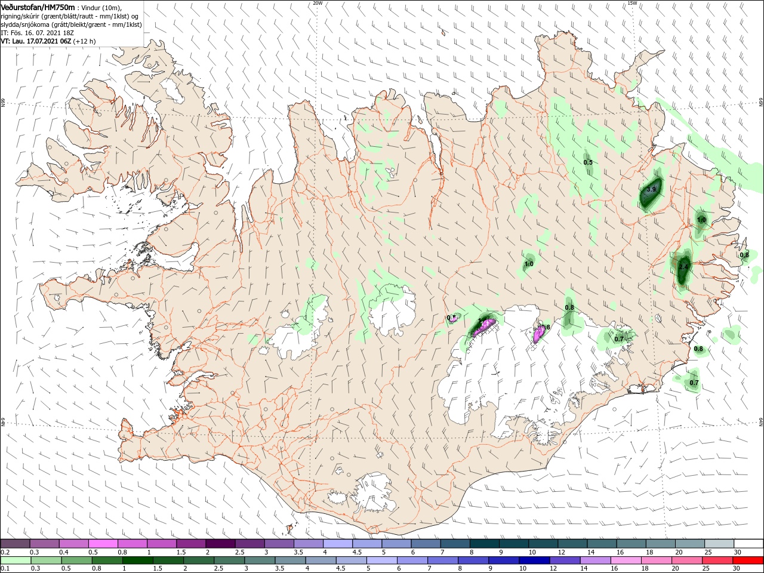Click the 20W longitude label
The width and height of the screenshot is (764, 573).
318,3
